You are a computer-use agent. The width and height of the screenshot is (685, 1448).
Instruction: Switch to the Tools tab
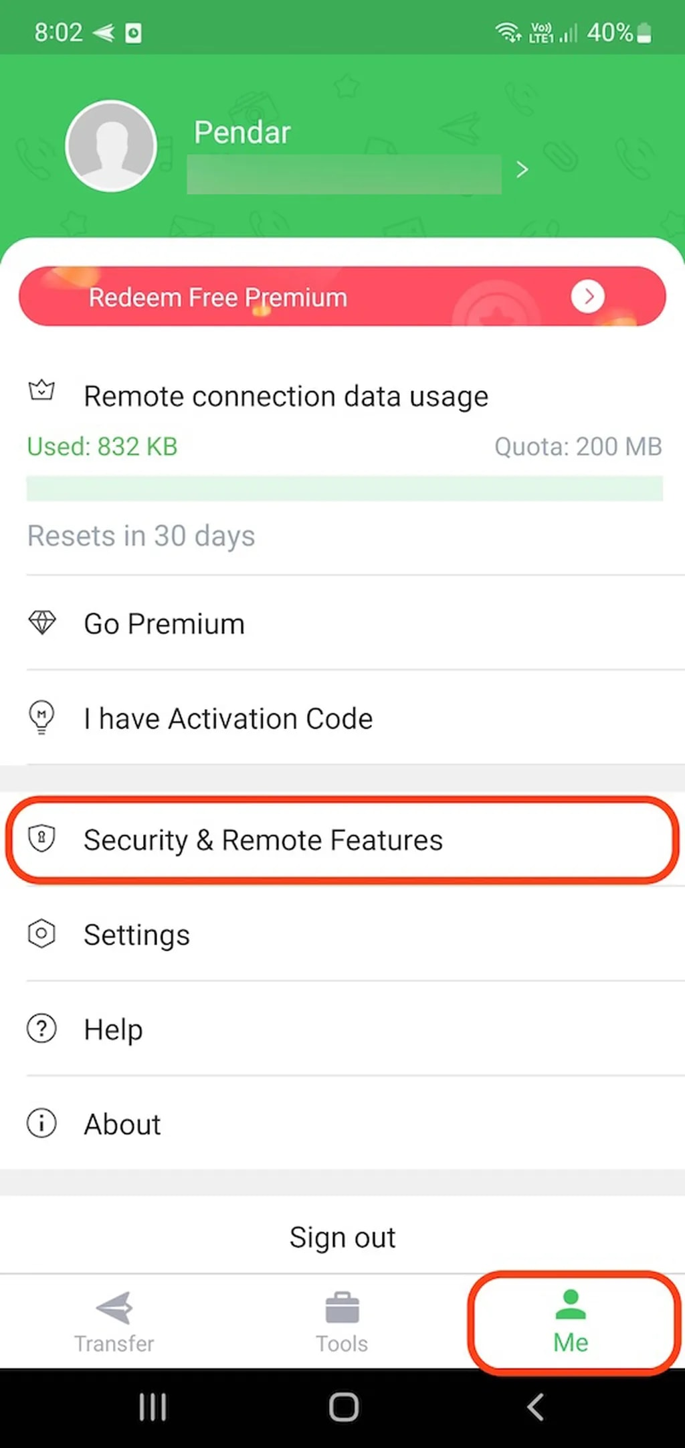pyautogui.click(x=342, y=1322)
